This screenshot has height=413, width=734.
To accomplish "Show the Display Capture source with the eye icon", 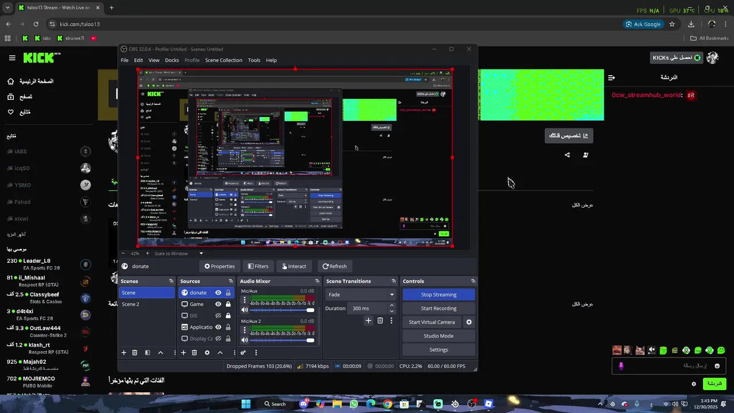I will point(218,338).
